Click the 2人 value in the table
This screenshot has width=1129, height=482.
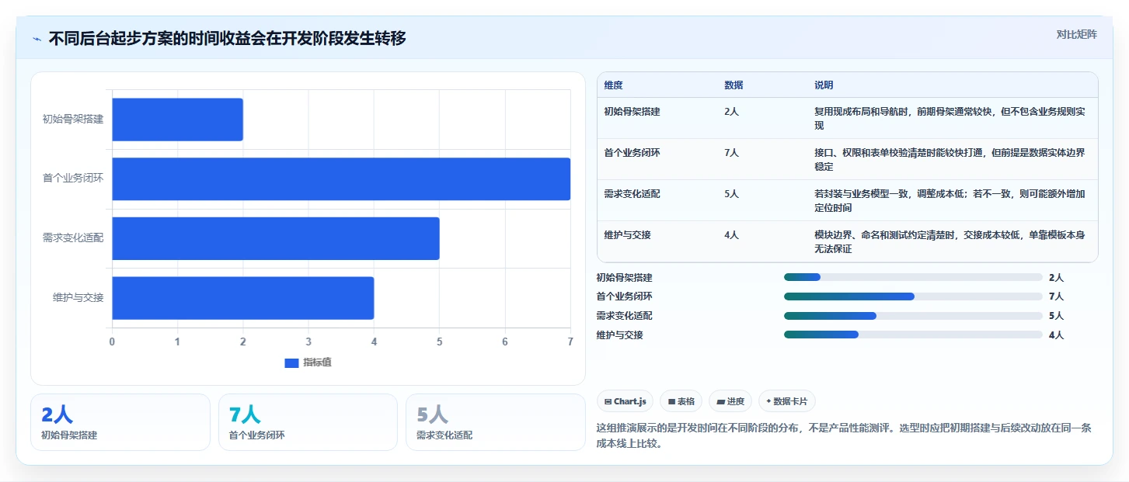click(x=731, y=112)
